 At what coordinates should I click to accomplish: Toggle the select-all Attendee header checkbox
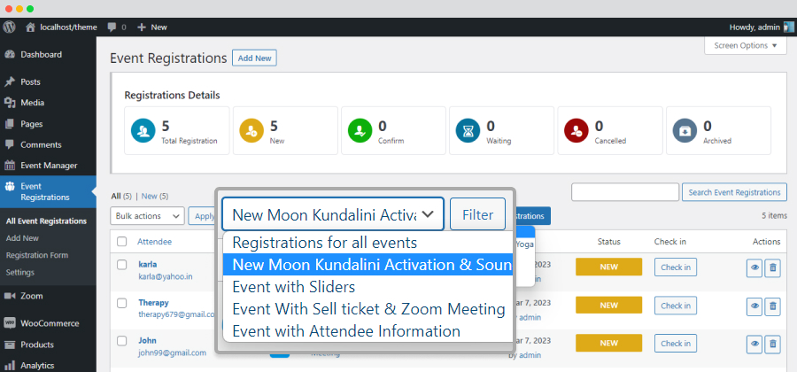click(x=122, y=242)
